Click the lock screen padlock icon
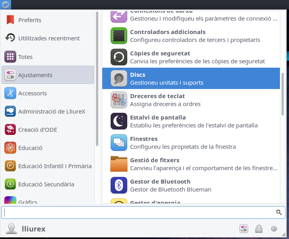 point(259,228)
